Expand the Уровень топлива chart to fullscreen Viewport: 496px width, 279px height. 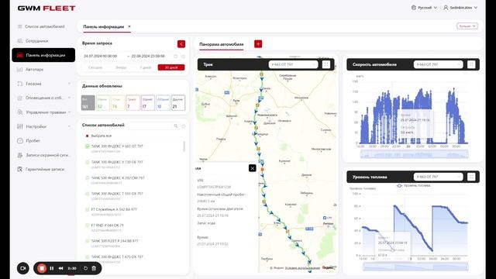[471, 177]
